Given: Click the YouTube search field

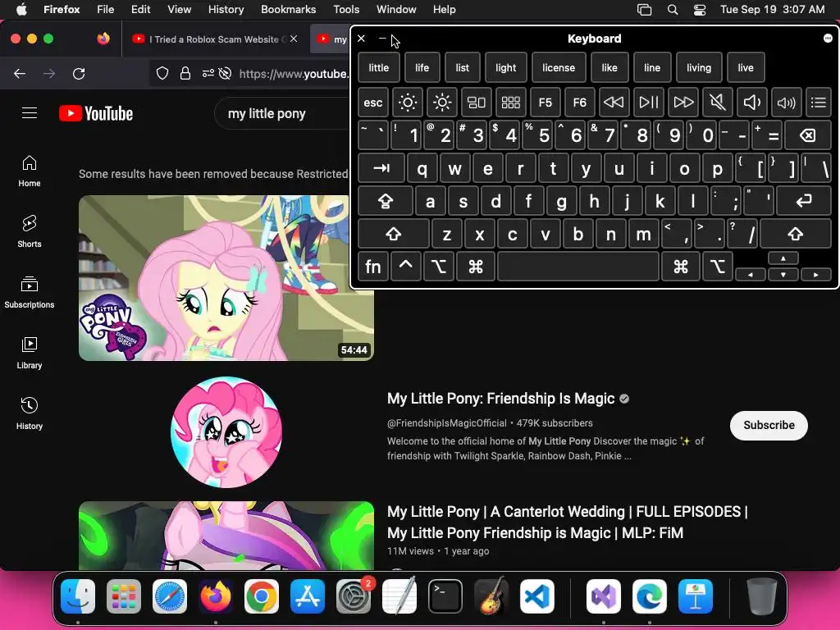Looking at the screenshot, I should pos(281,113).
